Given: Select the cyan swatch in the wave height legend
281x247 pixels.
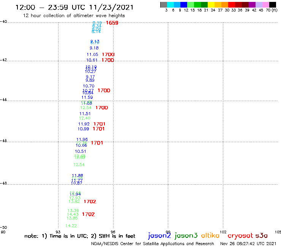Looking at the screenshot, I should click(x=170, y=5).
